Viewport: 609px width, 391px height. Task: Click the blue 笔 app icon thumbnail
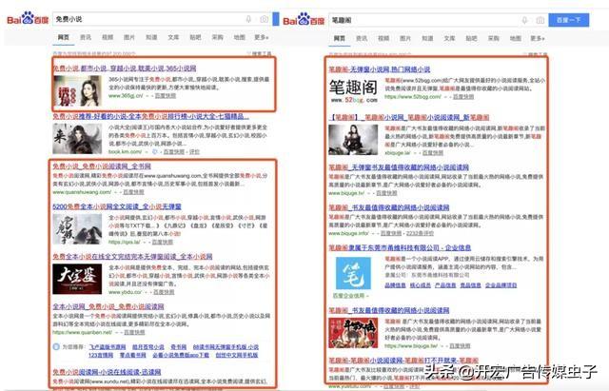click(353, 273)
